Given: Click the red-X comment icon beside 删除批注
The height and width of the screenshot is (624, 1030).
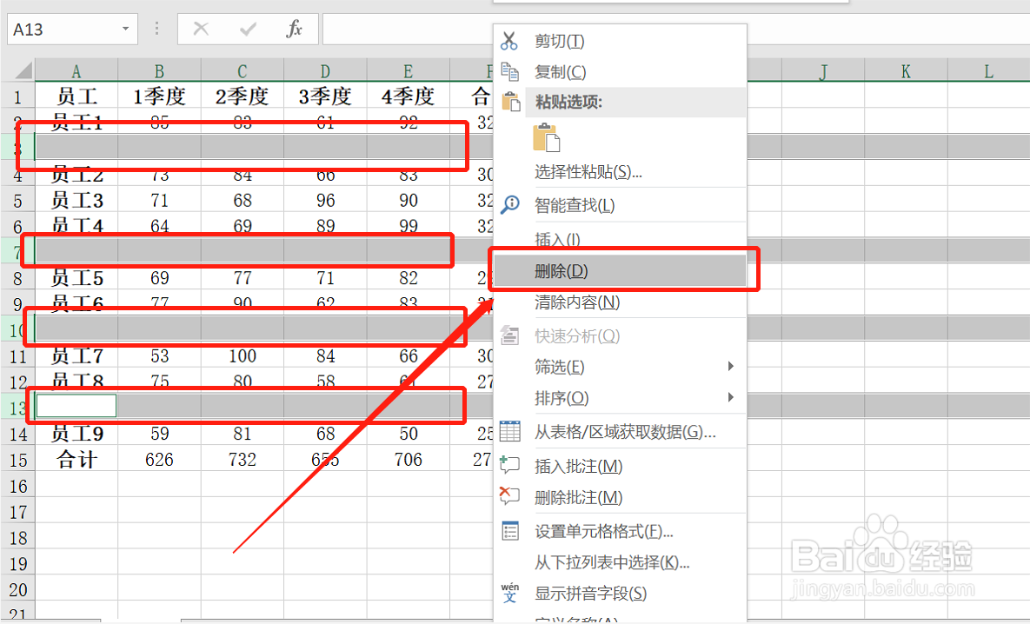Looking at the screenshot, I should tap(511, 496).
